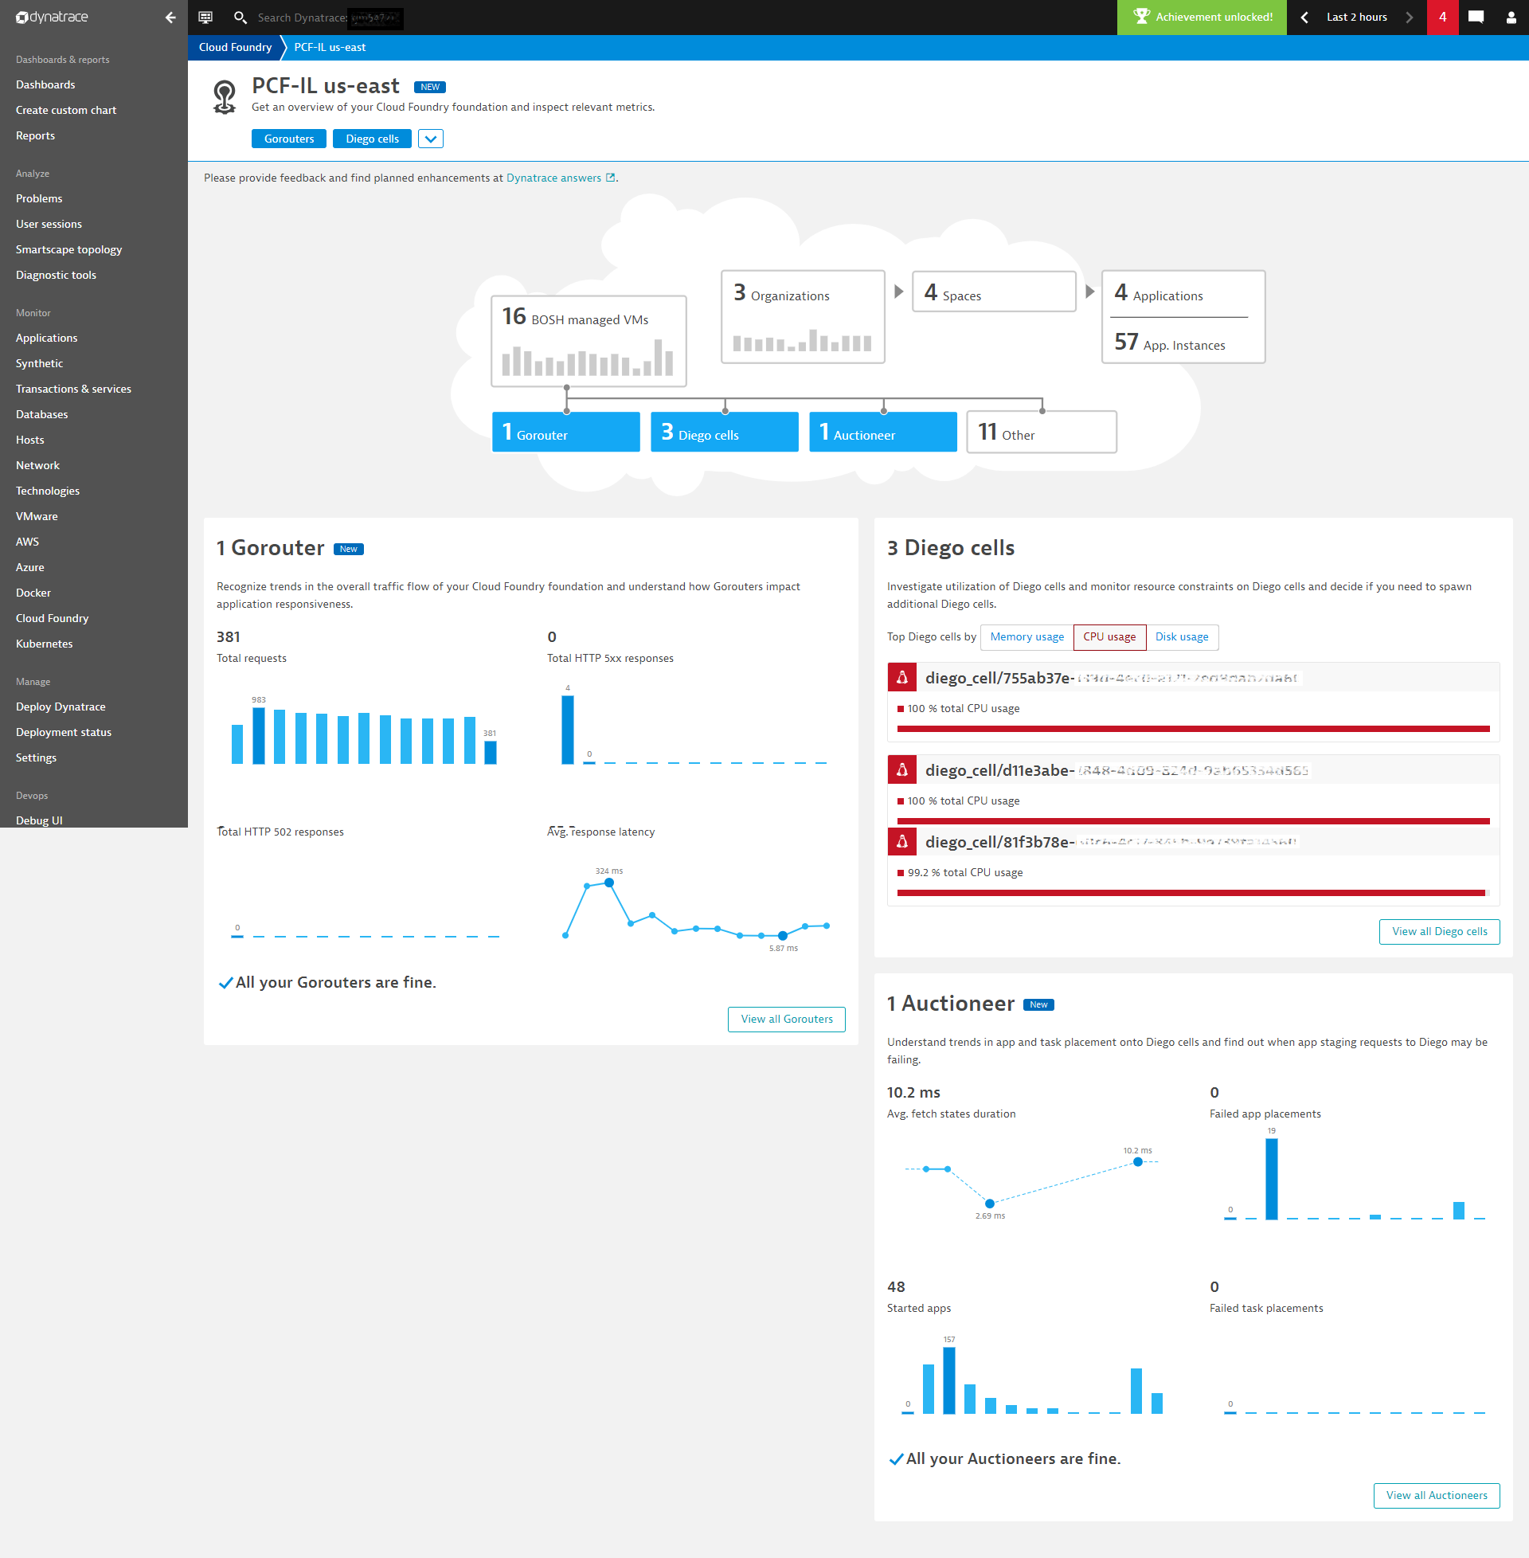Open the dashboard monitor icon in top bar
This screenshot has width=1529, height=1558.
tap(205, 17)
